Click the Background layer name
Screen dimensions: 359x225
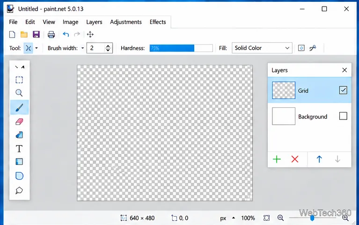313,117
